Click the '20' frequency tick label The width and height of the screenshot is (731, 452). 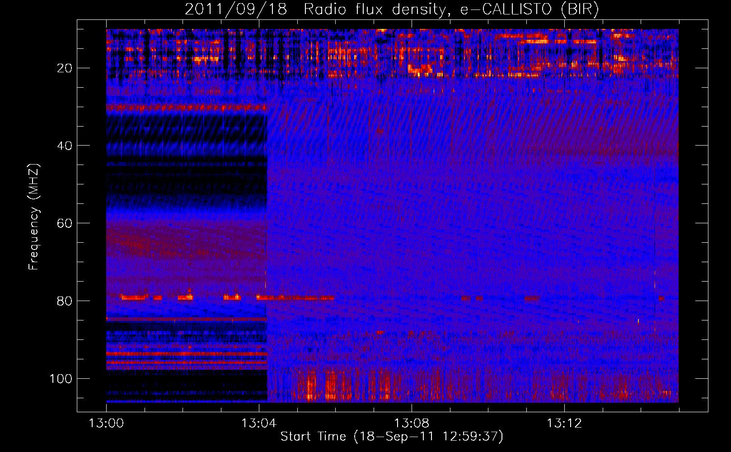64,68
